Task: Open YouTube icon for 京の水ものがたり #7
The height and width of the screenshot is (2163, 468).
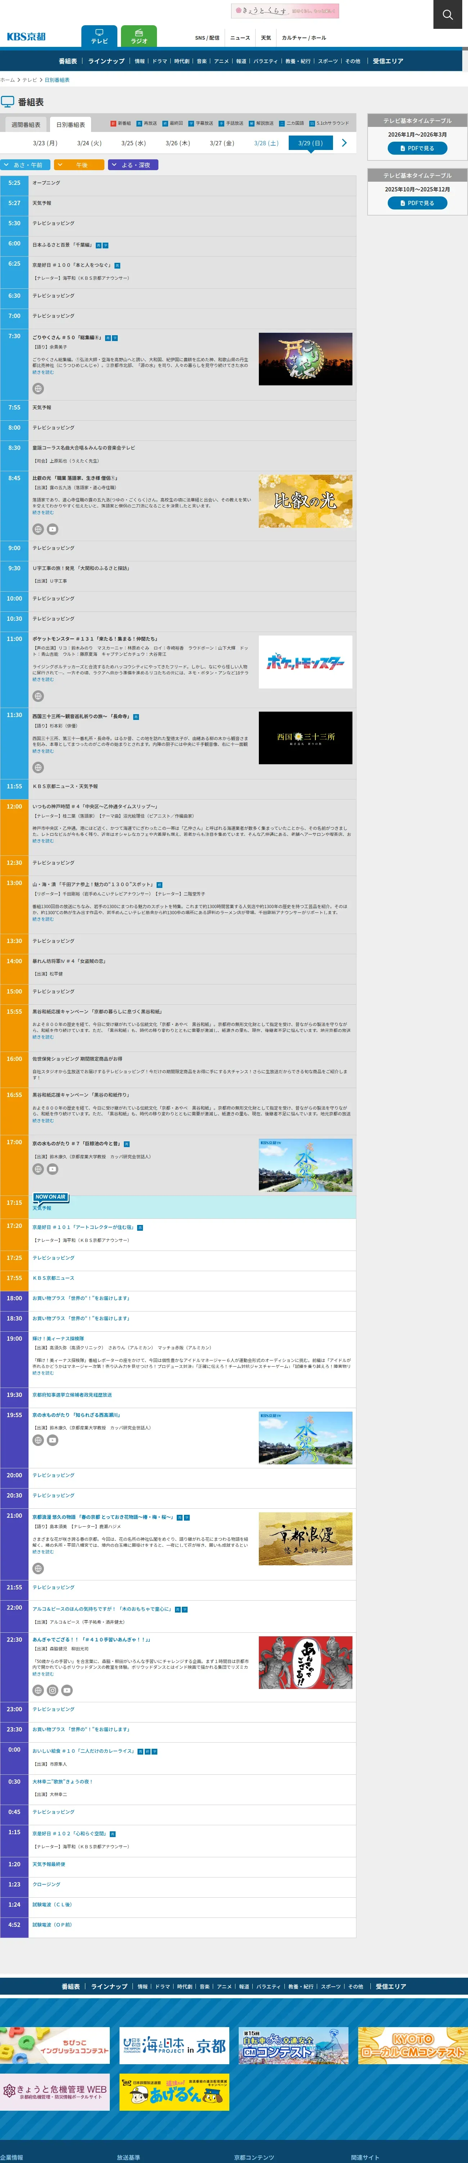Action: pos(52,1169)
